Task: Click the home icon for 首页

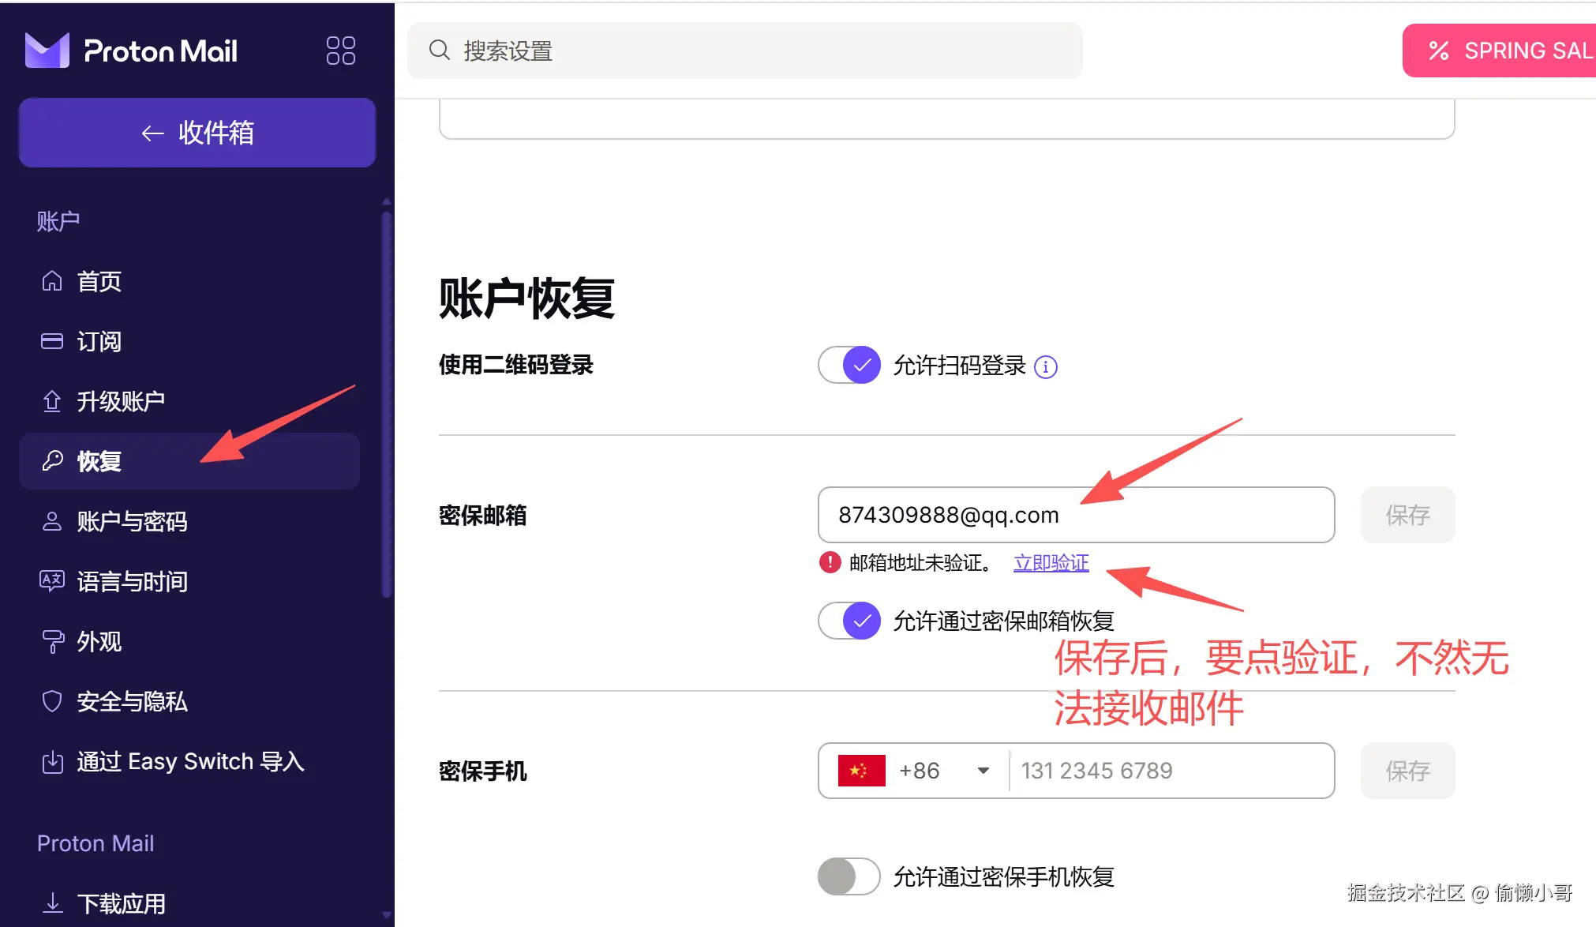Action: (x=52, y=281)
